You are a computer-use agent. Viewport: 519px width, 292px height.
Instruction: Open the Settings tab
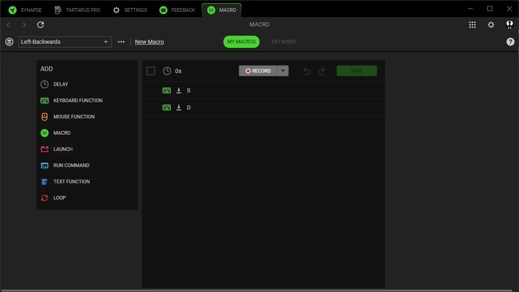click(x=130, y=10)
